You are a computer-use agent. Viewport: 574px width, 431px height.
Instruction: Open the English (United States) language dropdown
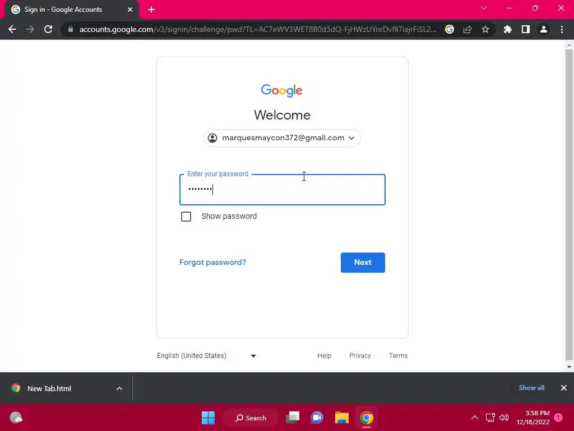click(x=206, y=355)
